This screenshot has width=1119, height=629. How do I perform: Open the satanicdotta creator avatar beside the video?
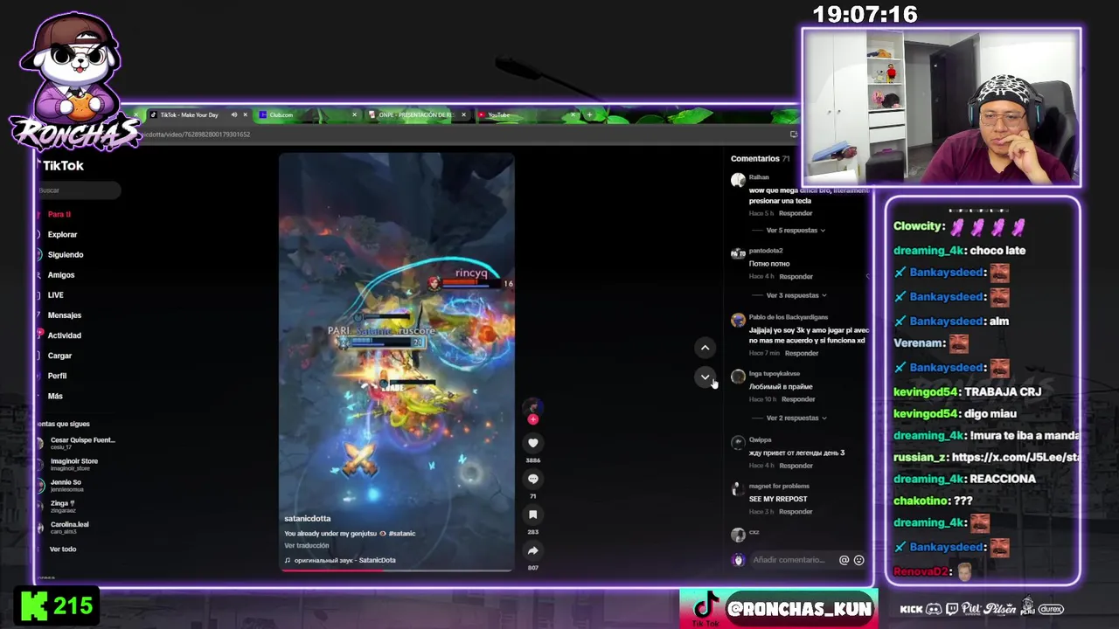coord(532,407)
